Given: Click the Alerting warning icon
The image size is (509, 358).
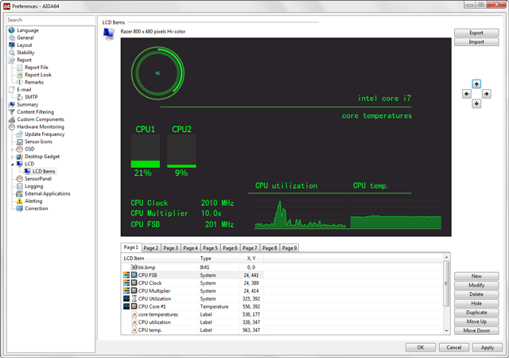Looking at the screenshot, I should (18, 201).
